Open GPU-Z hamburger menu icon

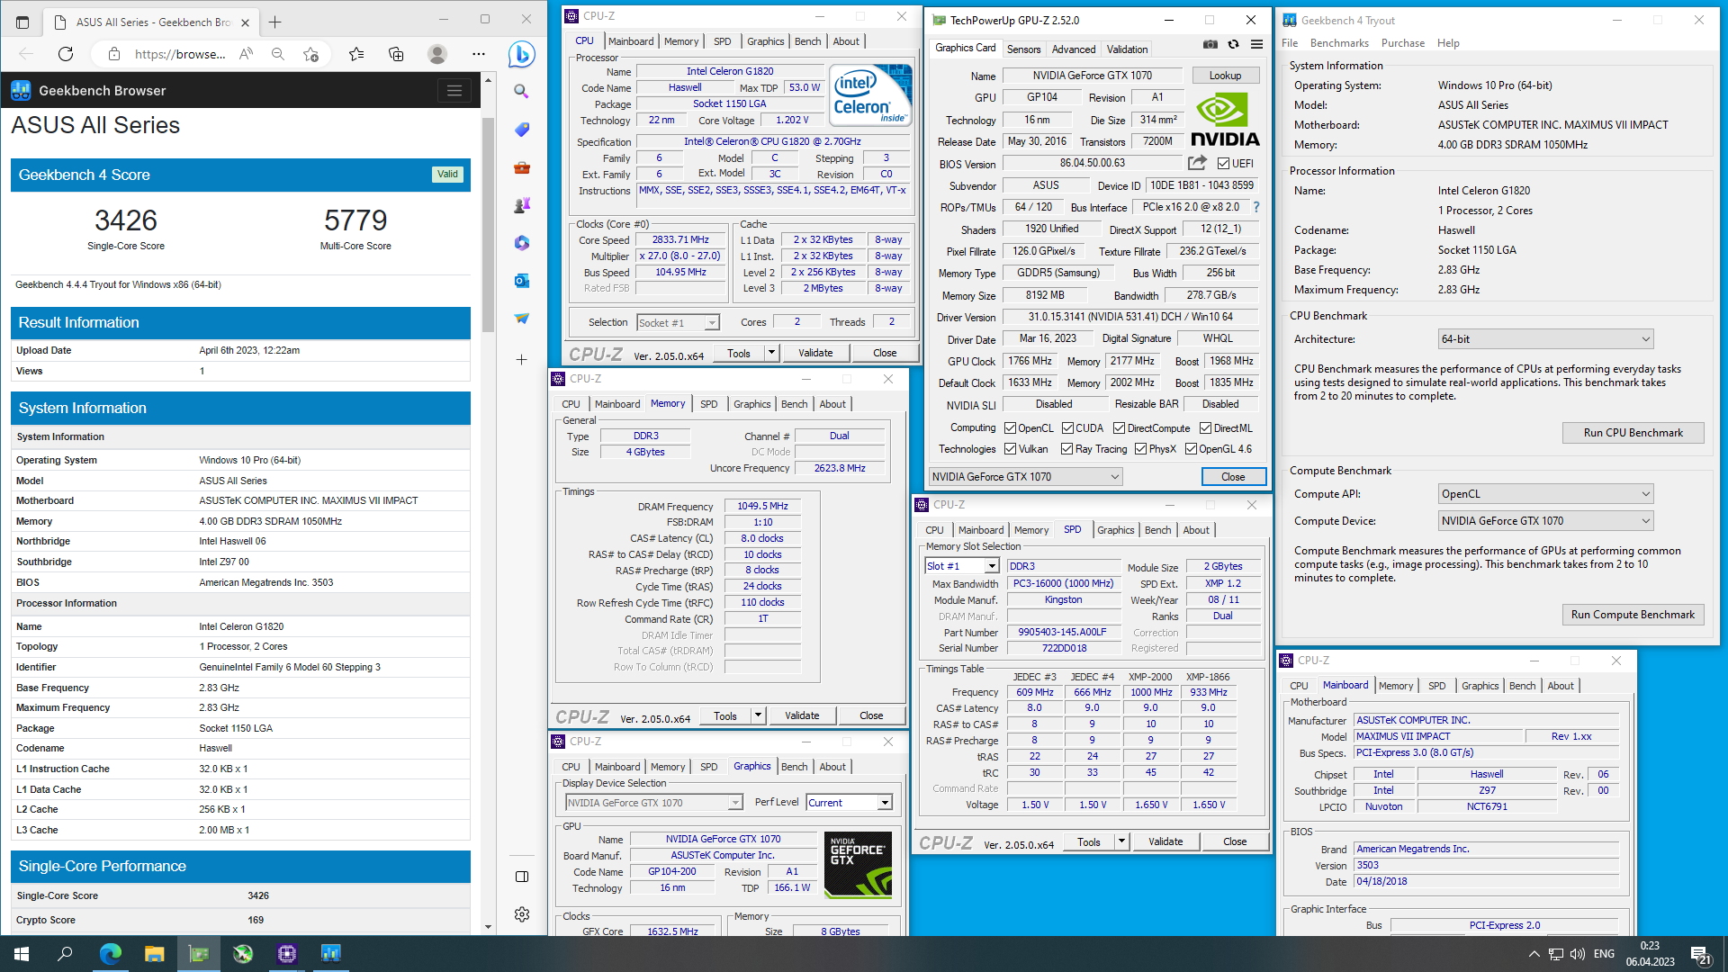point(1256,44)
